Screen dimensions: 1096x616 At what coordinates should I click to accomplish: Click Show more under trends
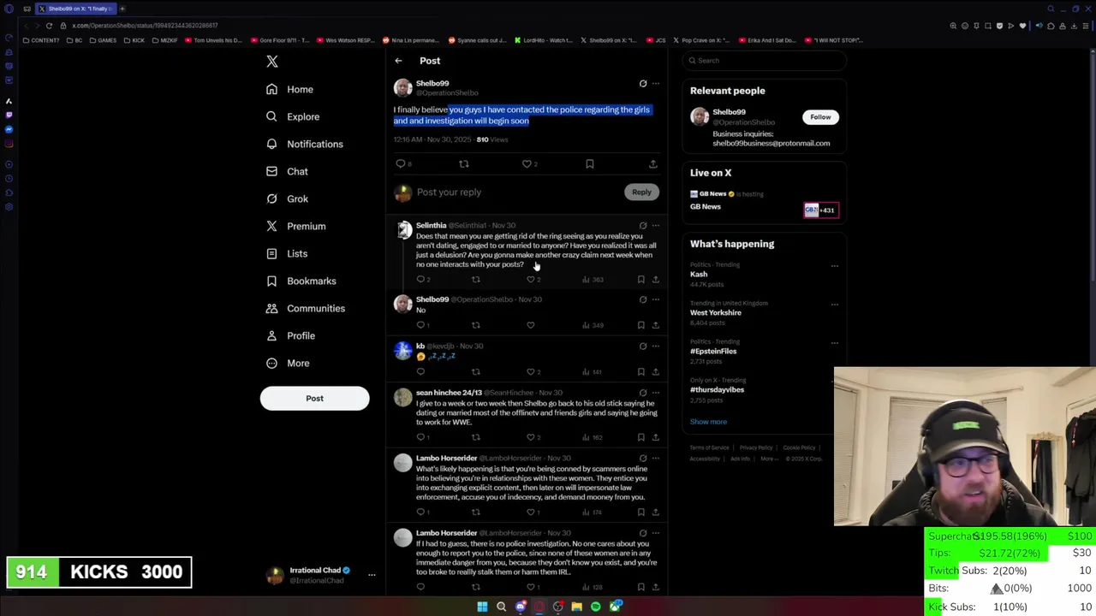click(x=708, y=422)
